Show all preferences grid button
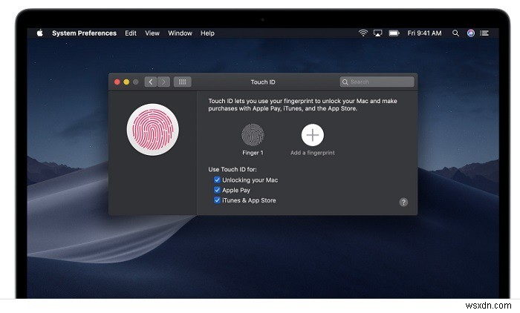 pos(183,82)
